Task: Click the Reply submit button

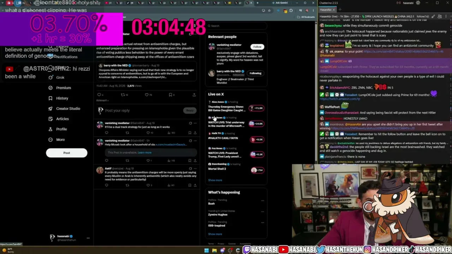Action: 190,110
